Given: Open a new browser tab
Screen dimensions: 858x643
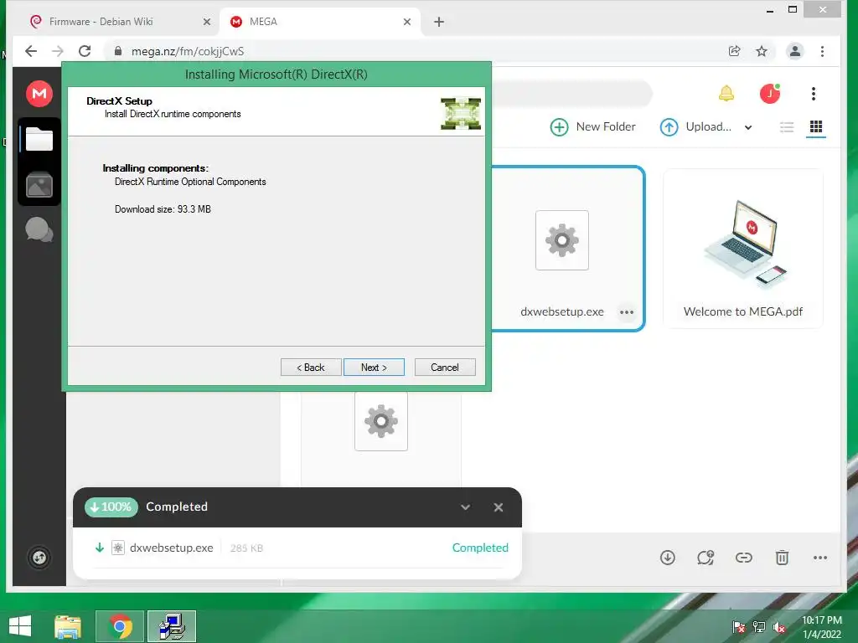Looking at the screenshot, I should pos(439,22).
